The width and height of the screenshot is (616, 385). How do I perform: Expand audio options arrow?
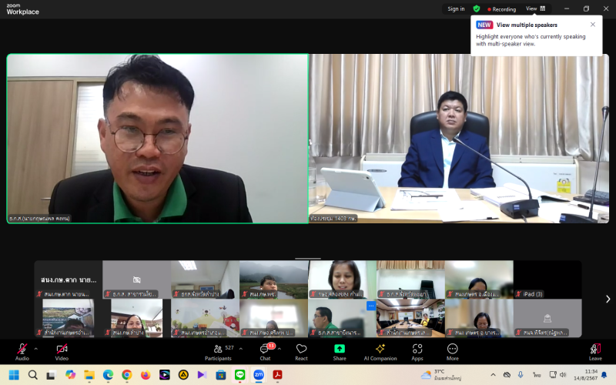point(35,348)
